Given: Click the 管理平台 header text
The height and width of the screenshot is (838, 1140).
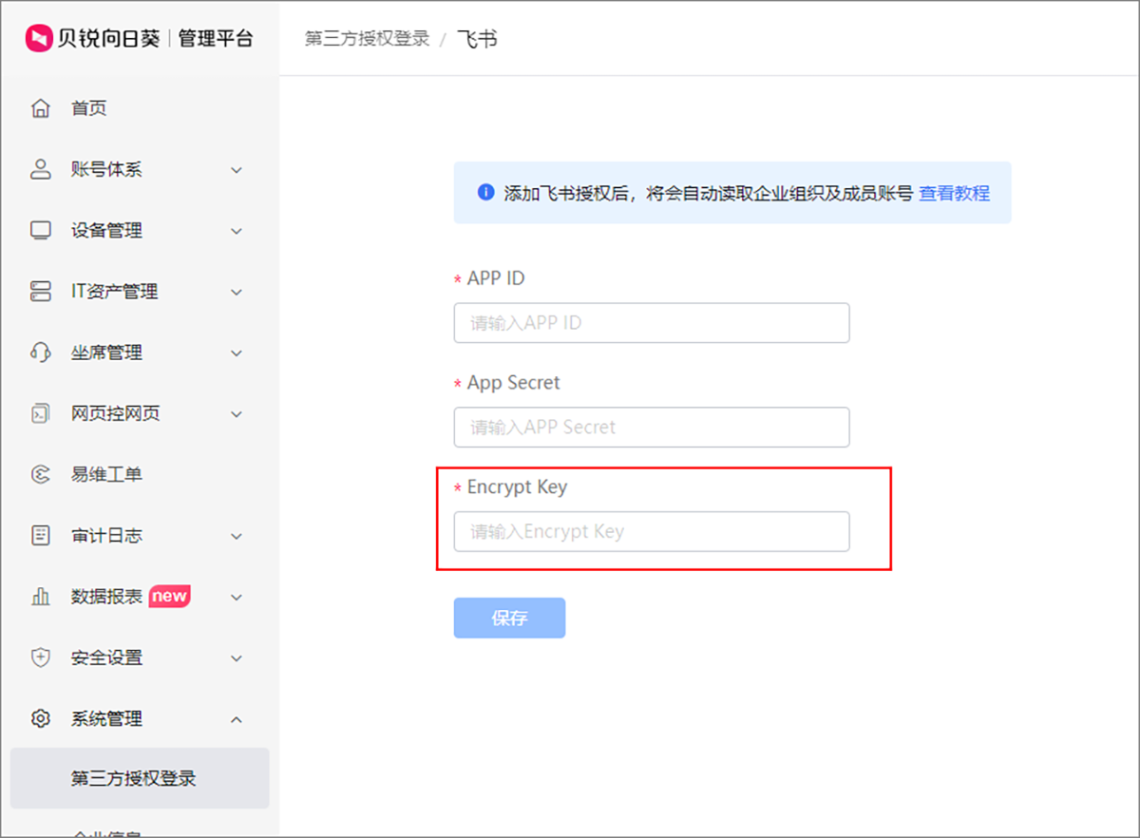Looking at the screenshot, I should click(216, 39).
